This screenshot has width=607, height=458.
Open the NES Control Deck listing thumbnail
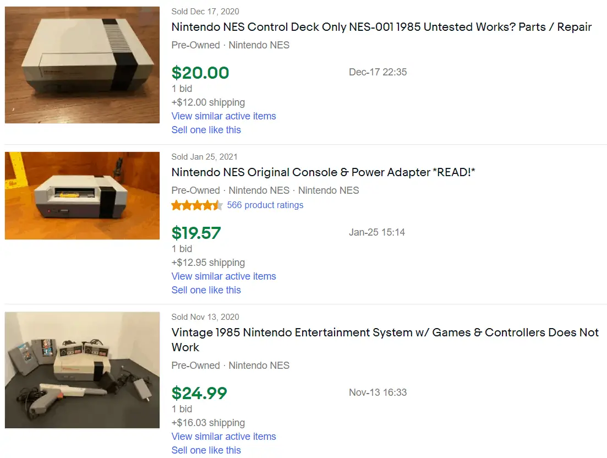[81, 64]
